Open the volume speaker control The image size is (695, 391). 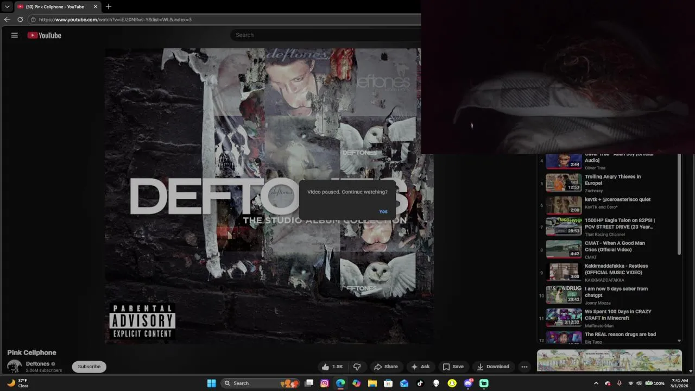(x=639, y=383)
